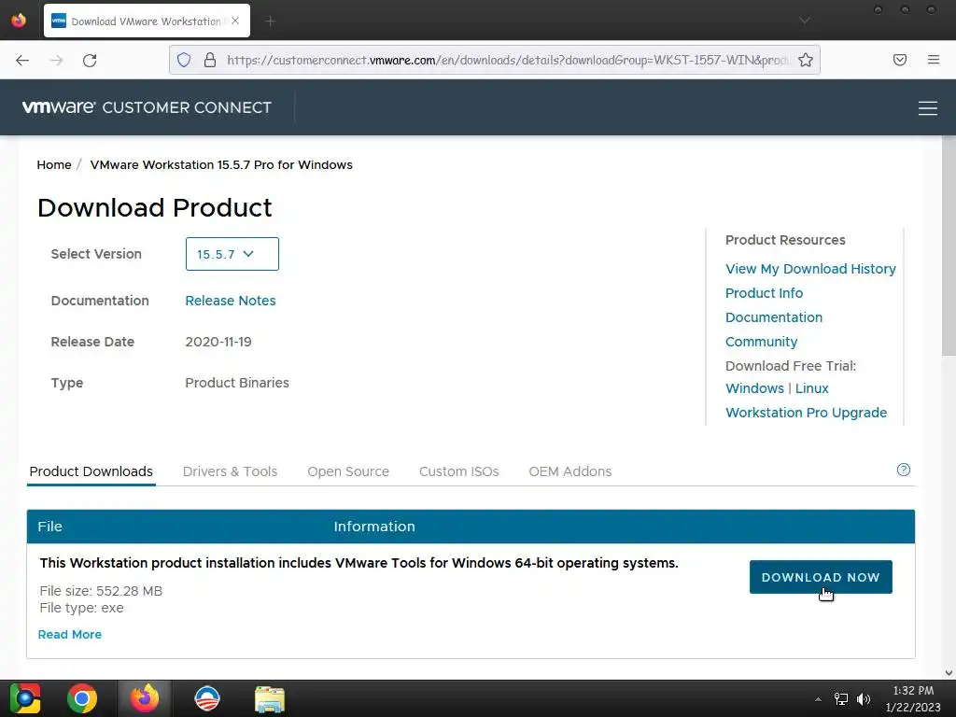Viewport: 956px width, 717px height.
Task: Click the File column header
Action: click(x=50, y=527)
